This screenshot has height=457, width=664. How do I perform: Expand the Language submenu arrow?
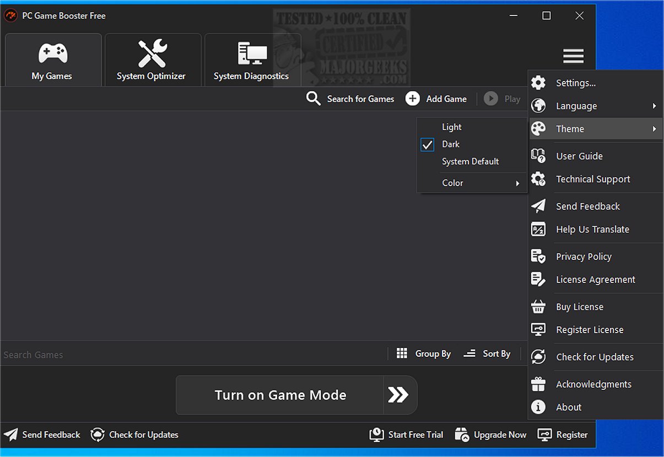(x=654, y=106)
